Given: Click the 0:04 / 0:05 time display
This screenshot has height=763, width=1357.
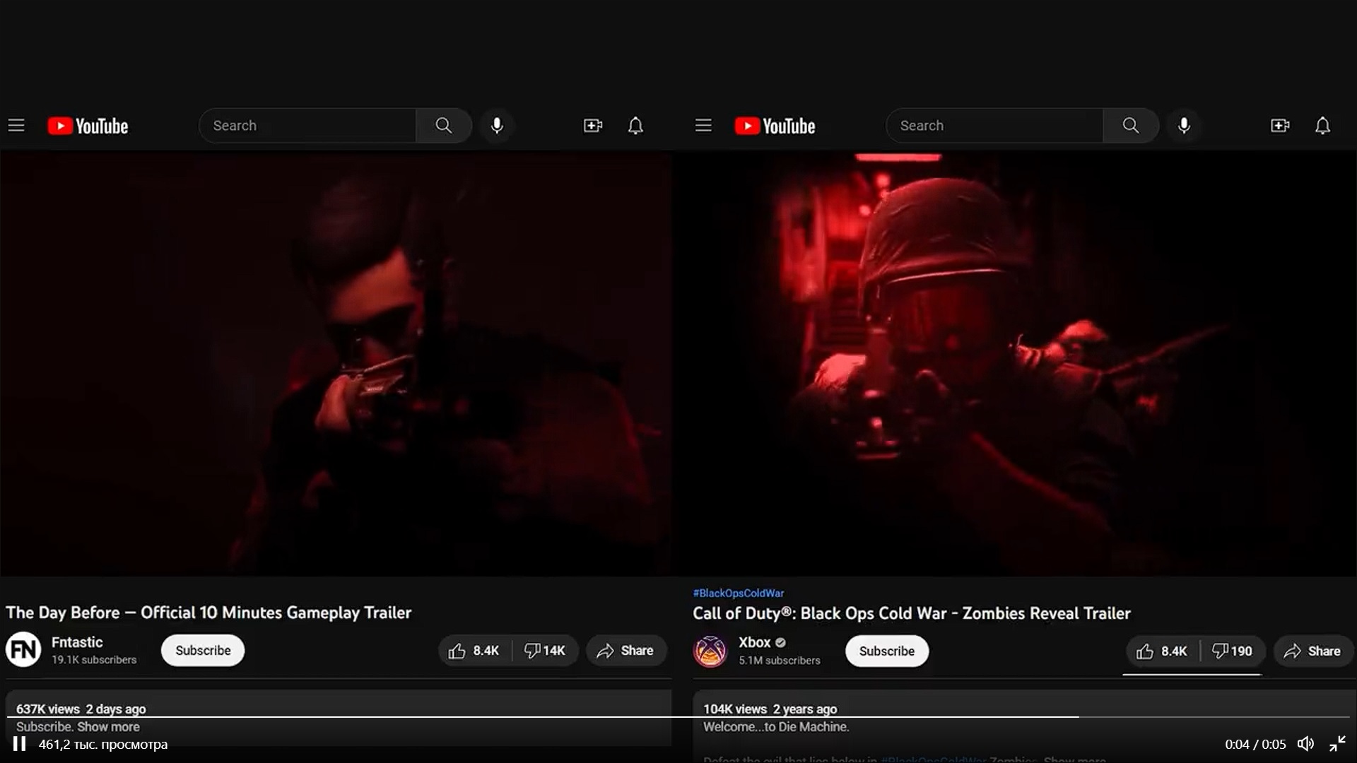Looking at the screenshot, I should (x=1255, y=744).
